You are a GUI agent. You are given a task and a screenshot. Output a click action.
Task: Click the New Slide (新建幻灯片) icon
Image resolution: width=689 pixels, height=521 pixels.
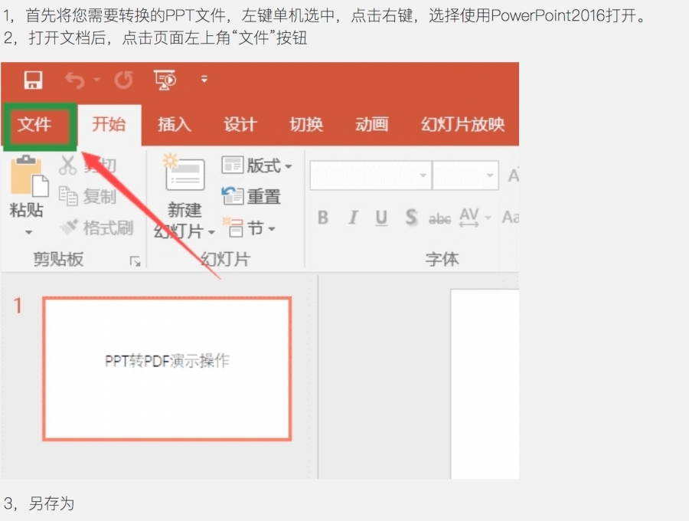click(185, 176)
